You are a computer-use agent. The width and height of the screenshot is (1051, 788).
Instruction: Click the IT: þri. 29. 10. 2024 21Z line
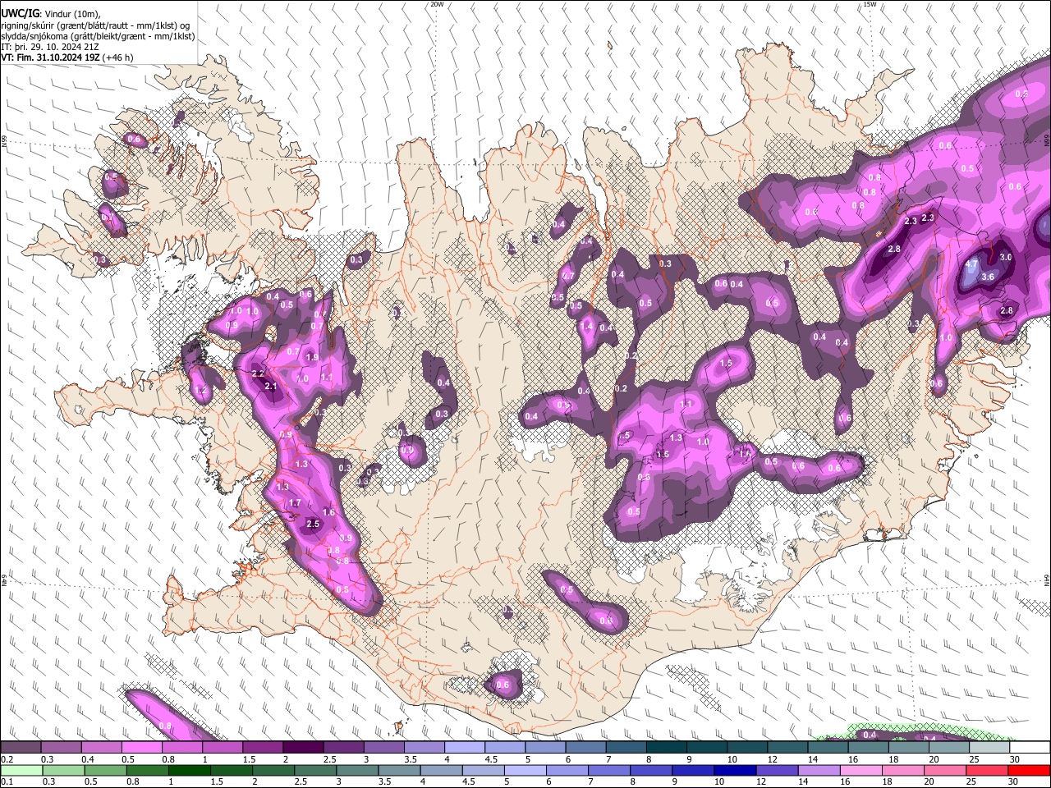(x=49, y=47)
